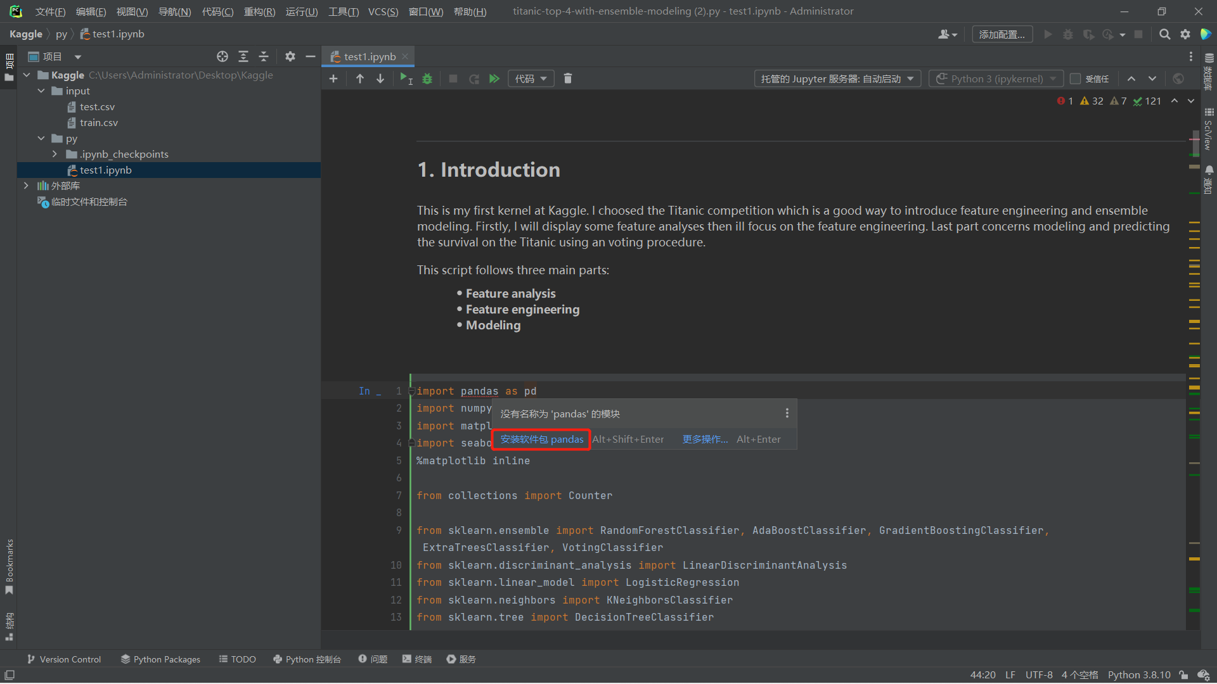Open the TODO tool window
This screenshot has height=684, width=1217.
238,659
